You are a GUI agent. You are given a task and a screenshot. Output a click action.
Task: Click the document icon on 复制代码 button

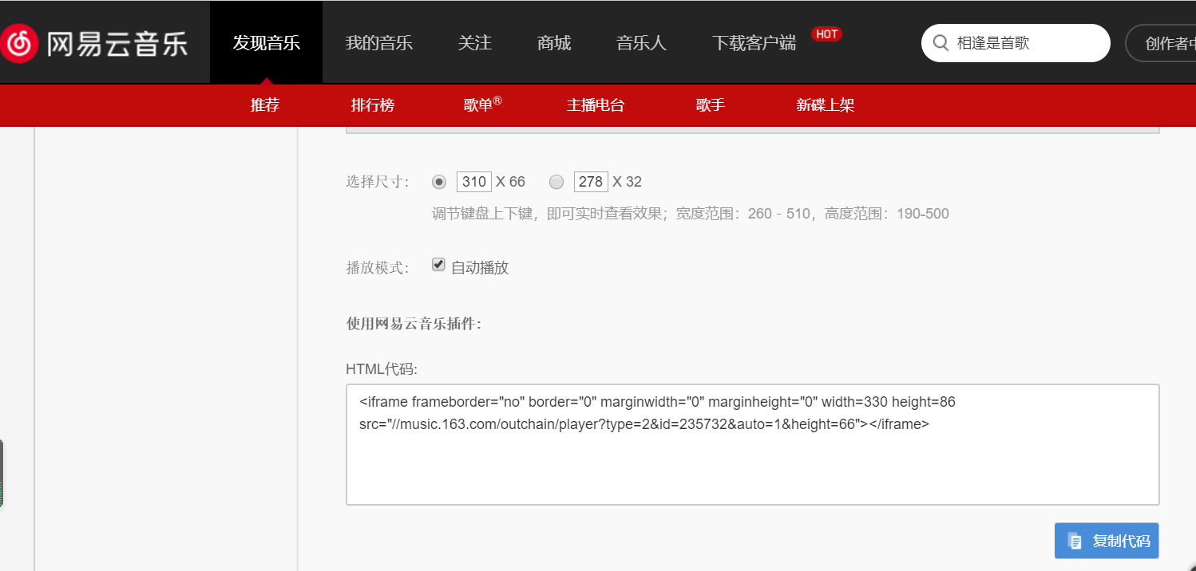click(x=1075, y=541)
